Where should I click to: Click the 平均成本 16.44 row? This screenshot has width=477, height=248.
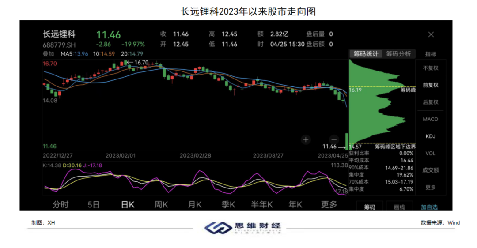381,161
